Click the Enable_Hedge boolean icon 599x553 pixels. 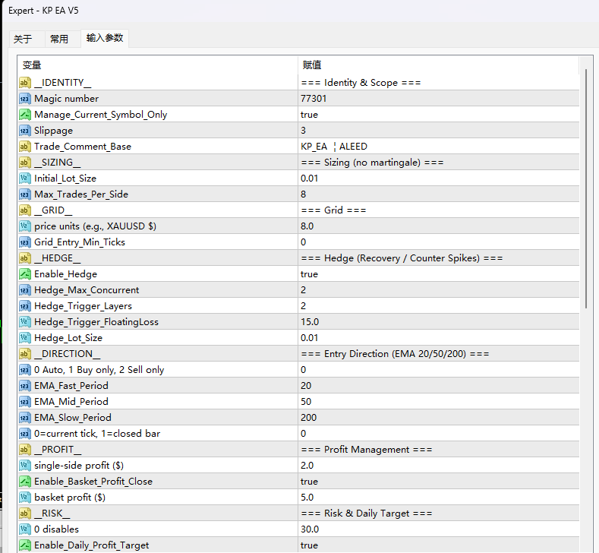[x=24, y=274]
